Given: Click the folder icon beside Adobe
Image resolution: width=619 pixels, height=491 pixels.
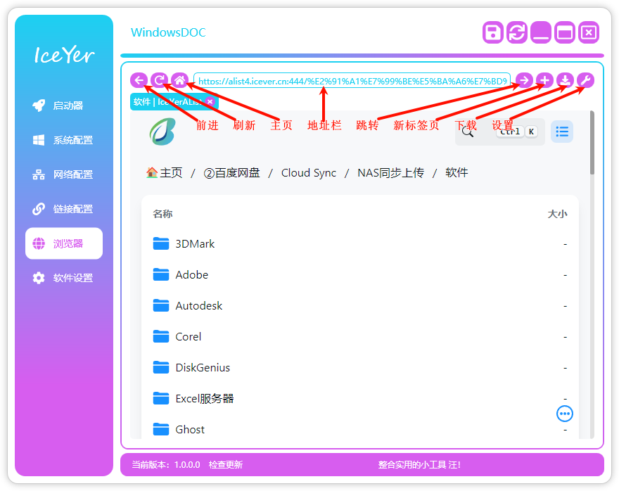Looking at the screenshot, I should tap(161, 274).
